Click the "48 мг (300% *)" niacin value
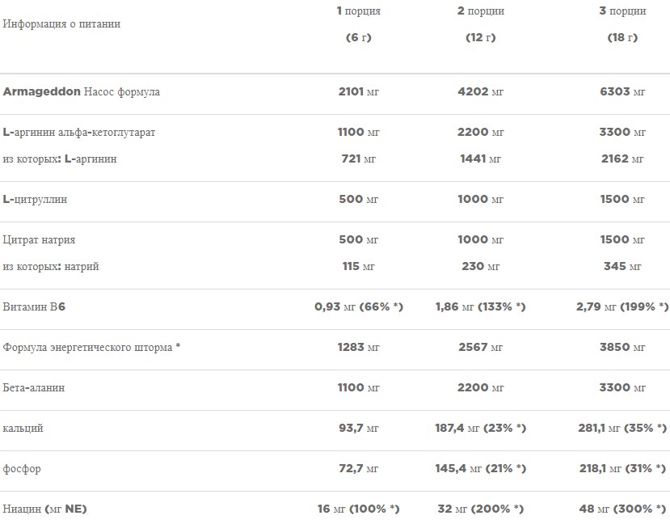This screenshot has width=670, height=524. [622, 509]
